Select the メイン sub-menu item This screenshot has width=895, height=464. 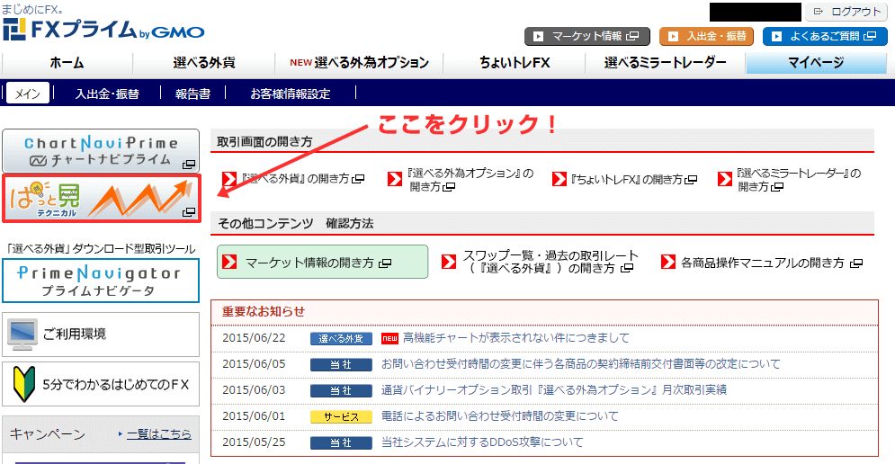click(x=28, y=93)
